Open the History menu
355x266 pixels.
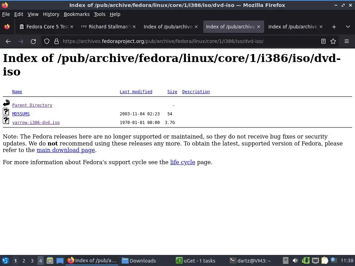click(51, 14)
